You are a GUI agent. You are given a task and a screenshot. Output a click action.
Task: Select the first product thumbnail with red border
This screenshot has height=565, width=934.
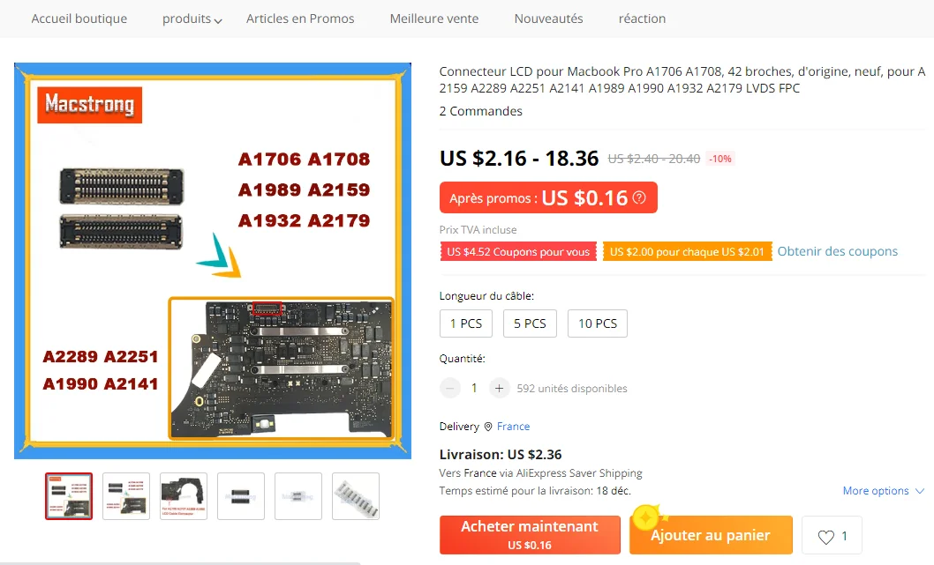click(69, 496)
